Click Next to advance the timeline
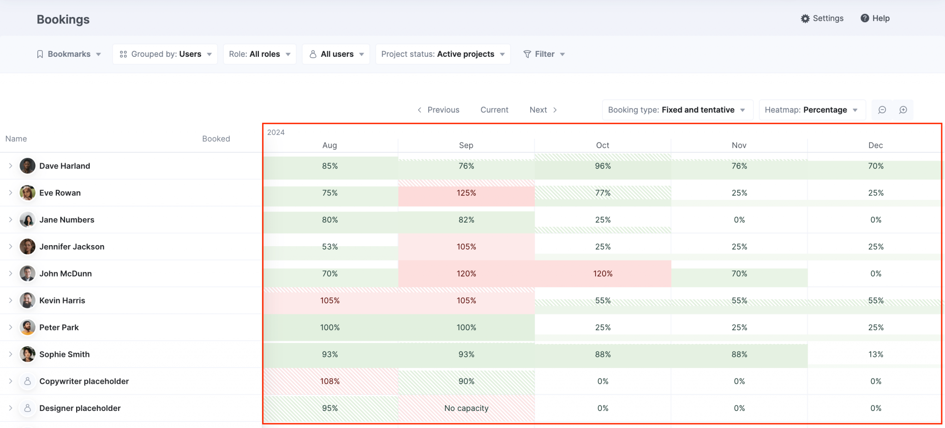The width and height of the screenshot is (945, 428). (x=538, y=110)
